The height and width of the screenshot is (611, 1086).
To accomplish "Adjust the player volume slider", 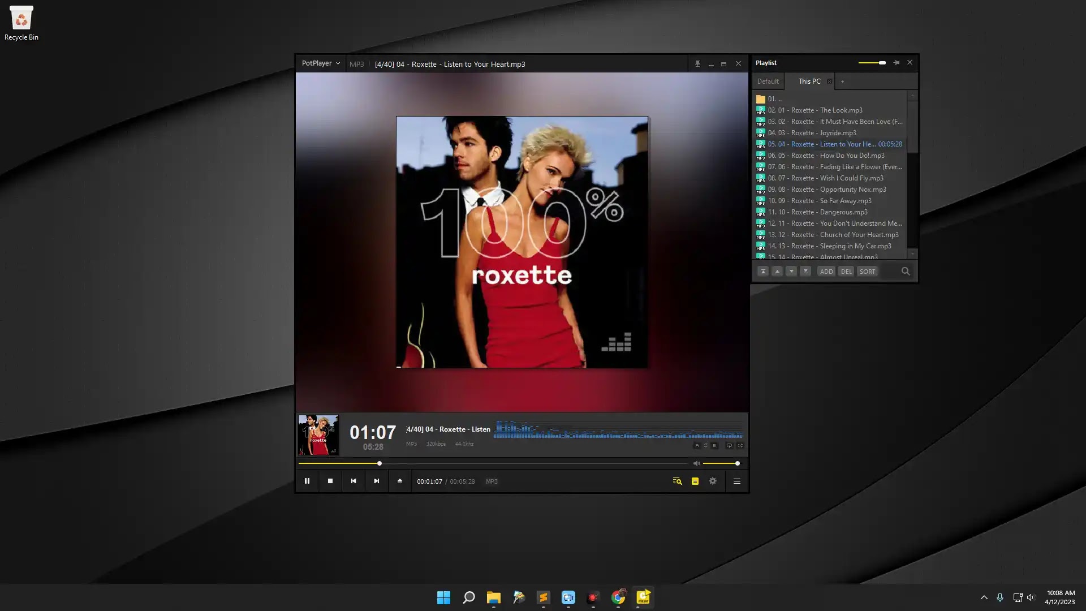I will [721, 463].
